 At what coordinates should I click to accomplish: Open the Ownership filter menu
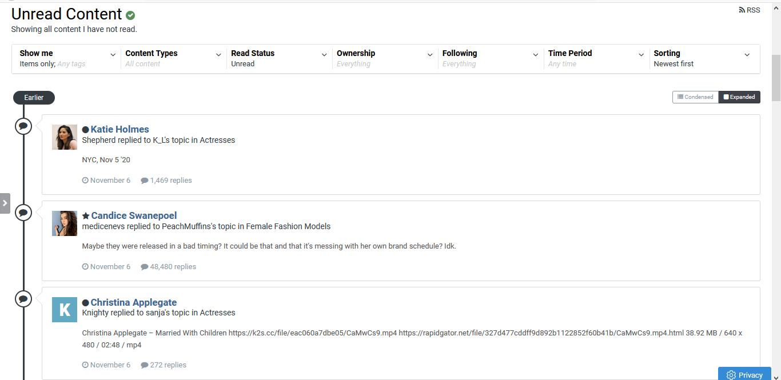point(385,58)
